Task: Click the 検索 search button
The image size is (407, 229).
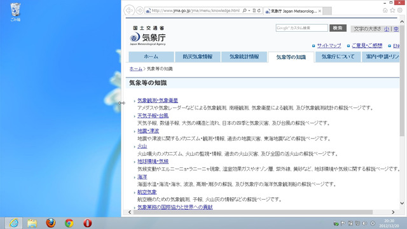Action: (x=338, y=28)
